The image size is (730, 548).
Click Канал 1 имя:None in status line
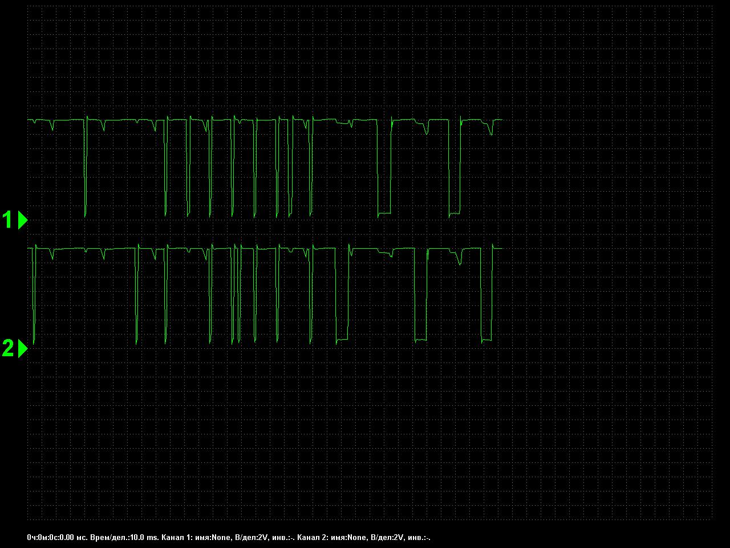pos(196,537)
